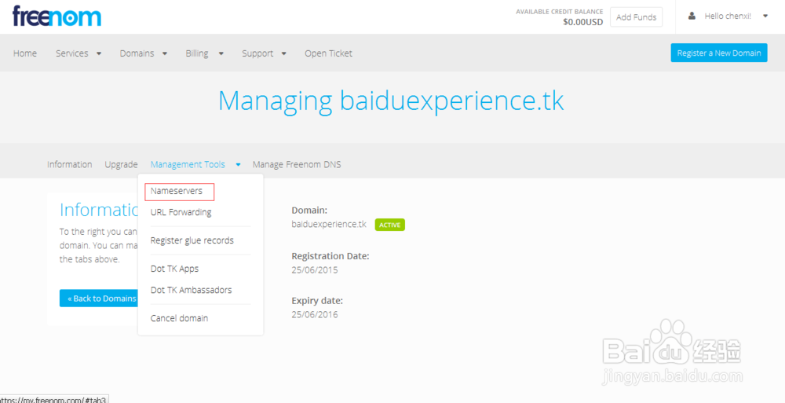
Task: Choose Cancel domain from the menu
Action: coord(179,318)
